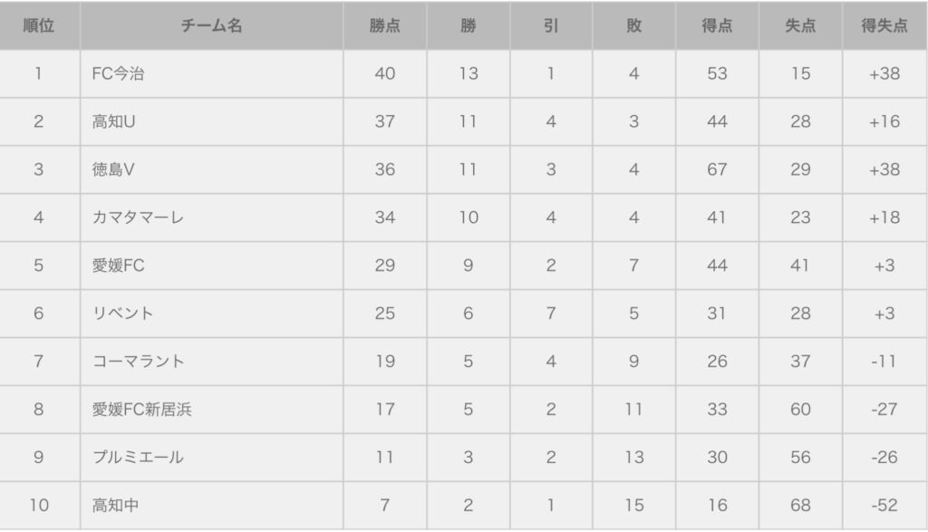Screen dimensions: 928x532
Task: Click the 勝 column header
Action: tap(468, 25)
